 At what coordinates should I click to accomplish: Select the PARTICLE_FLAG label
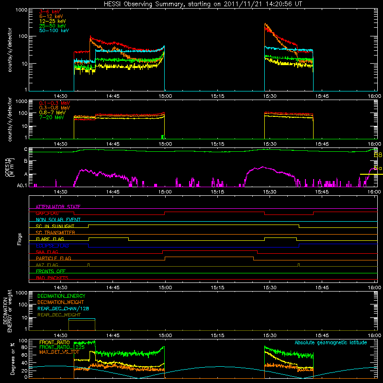54,258
